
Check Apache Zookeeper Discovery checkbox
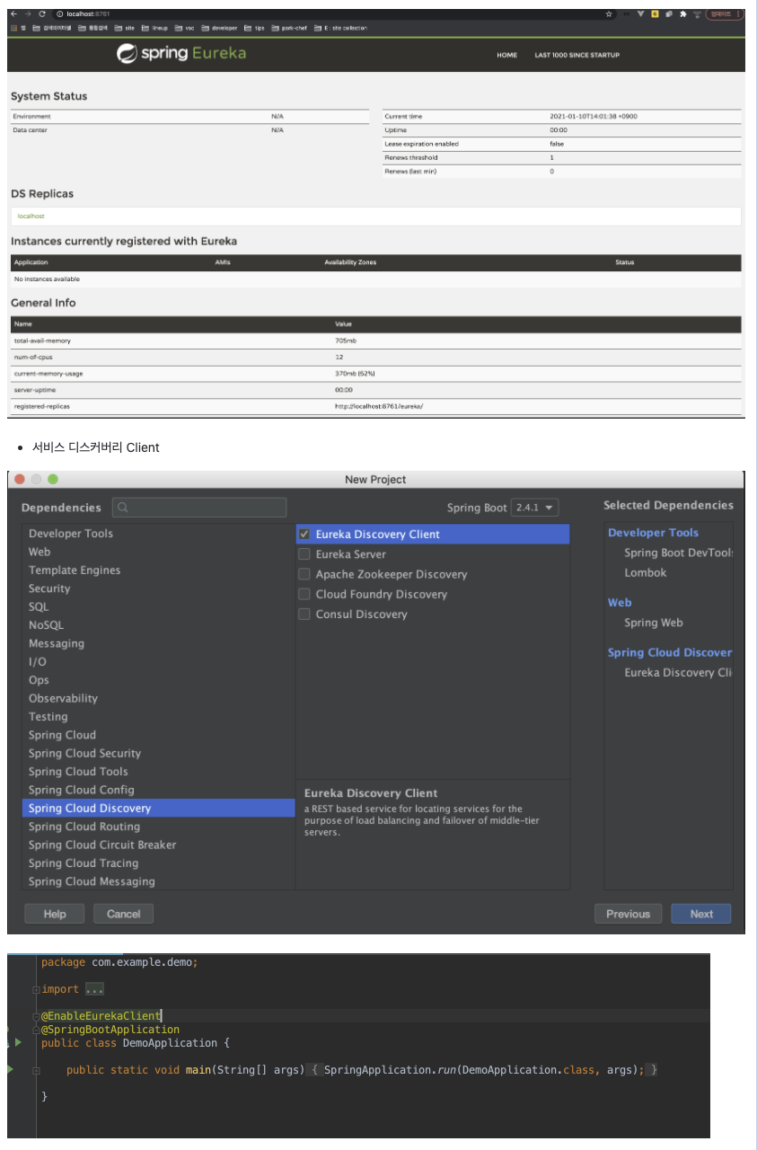click(x=304, y=574)
